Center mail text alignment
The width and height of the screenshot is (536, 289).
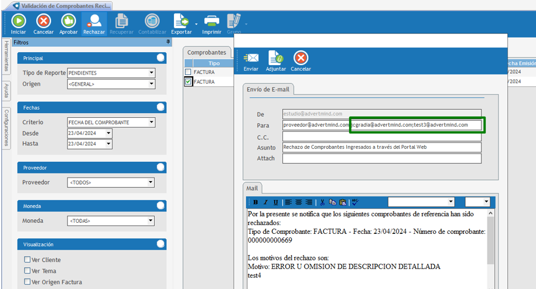click(x=298, y=202)
